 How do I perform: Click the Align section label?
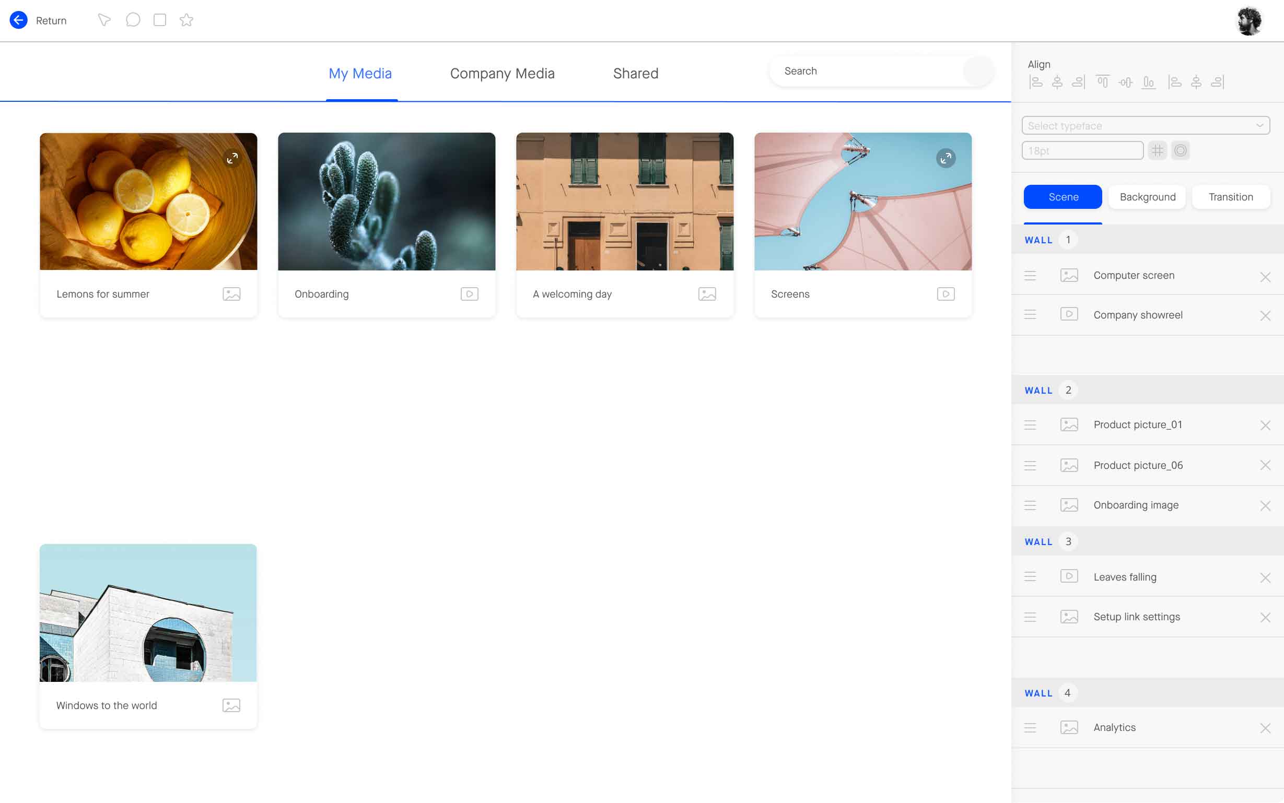click(x=1038, y=64)
